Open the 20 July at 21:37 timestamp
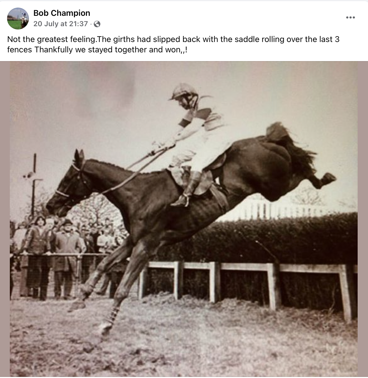The height and width of the screenshot is (378, 368). (x=61, y=24)
